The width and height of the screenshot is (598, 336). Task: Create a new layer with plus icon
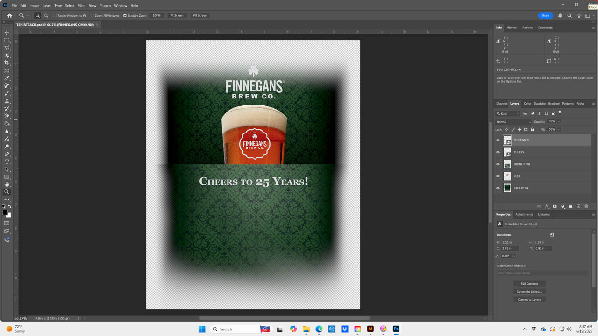coord(578,206)
